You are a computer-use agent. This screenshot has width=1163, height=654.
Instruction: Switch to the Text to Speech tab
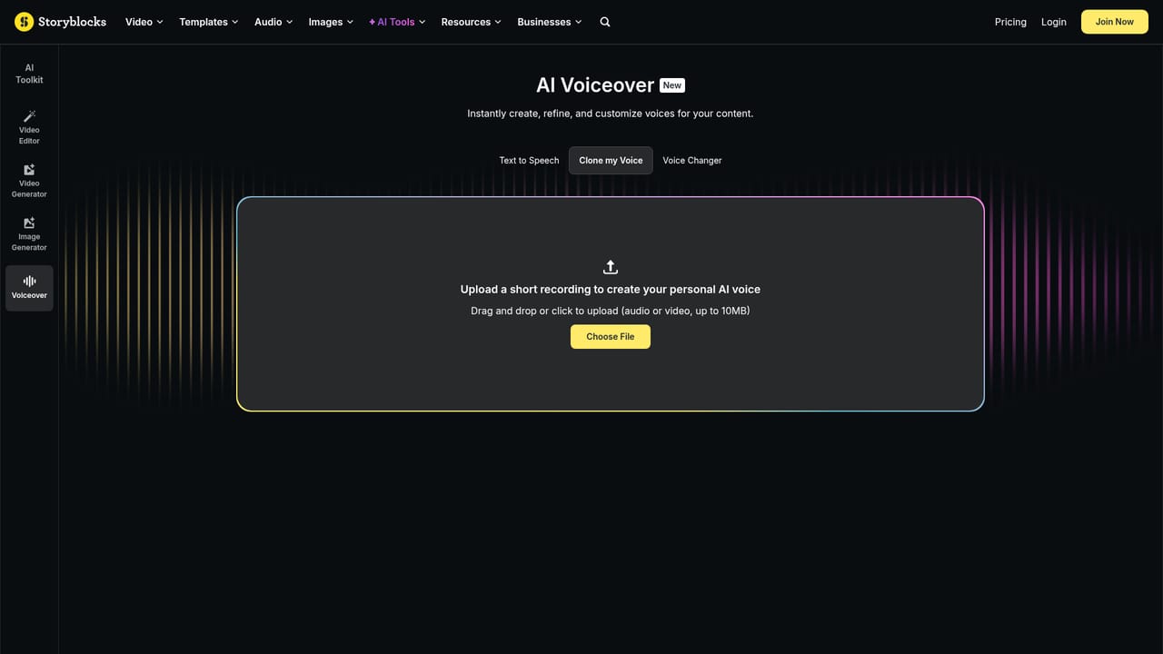point(529,161)
